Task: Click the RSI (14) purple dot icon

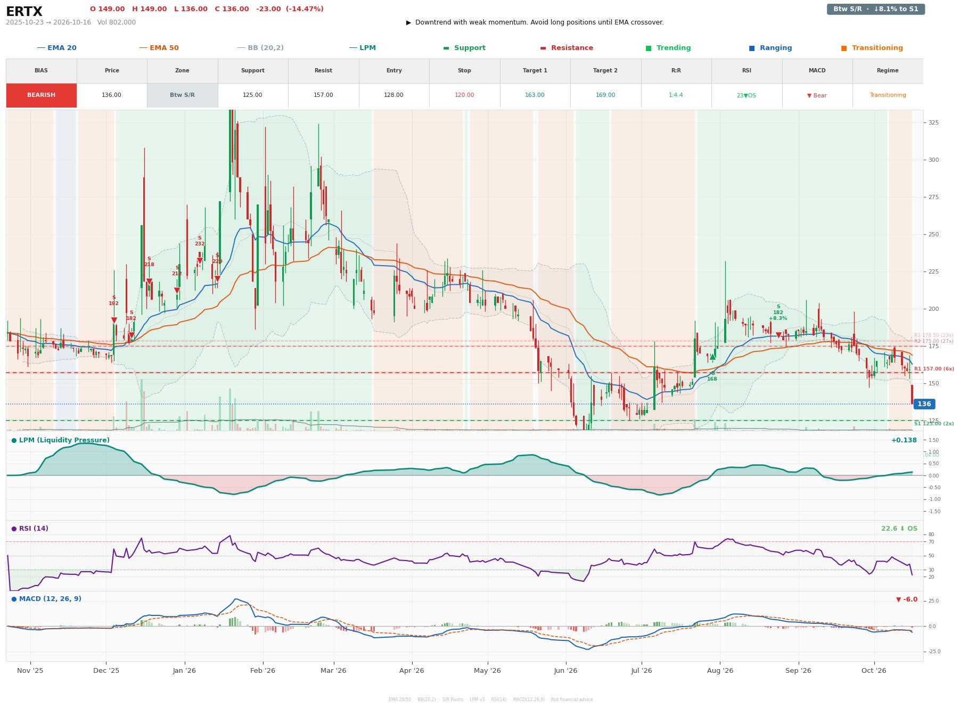Action: tap(14, 529)
